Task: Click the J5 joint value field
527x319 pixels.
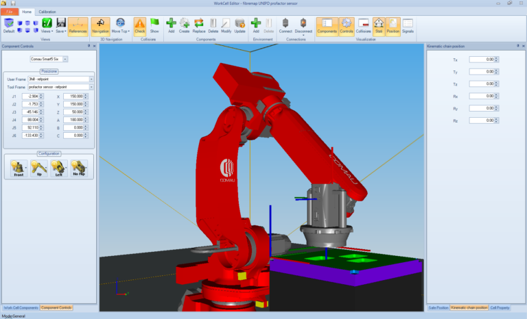Action: coord(30,127)
